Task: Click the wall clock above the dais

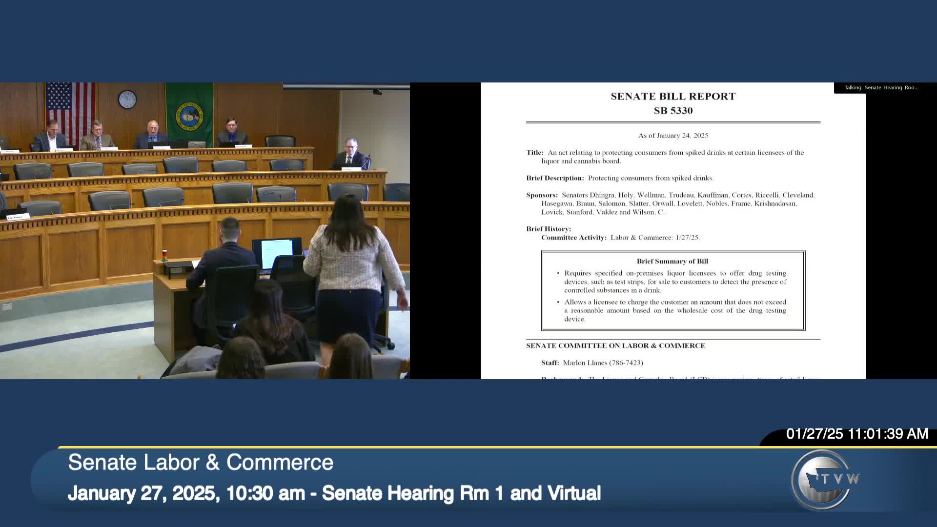Action: pyautogui.click(x=127, y=100)
